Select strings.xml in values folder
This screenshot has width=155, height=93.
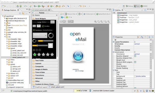(16, 69)
